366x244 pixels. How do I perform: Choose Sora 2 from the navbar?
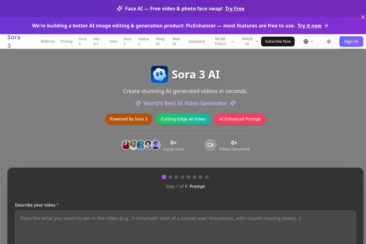[x=127, y=41]
